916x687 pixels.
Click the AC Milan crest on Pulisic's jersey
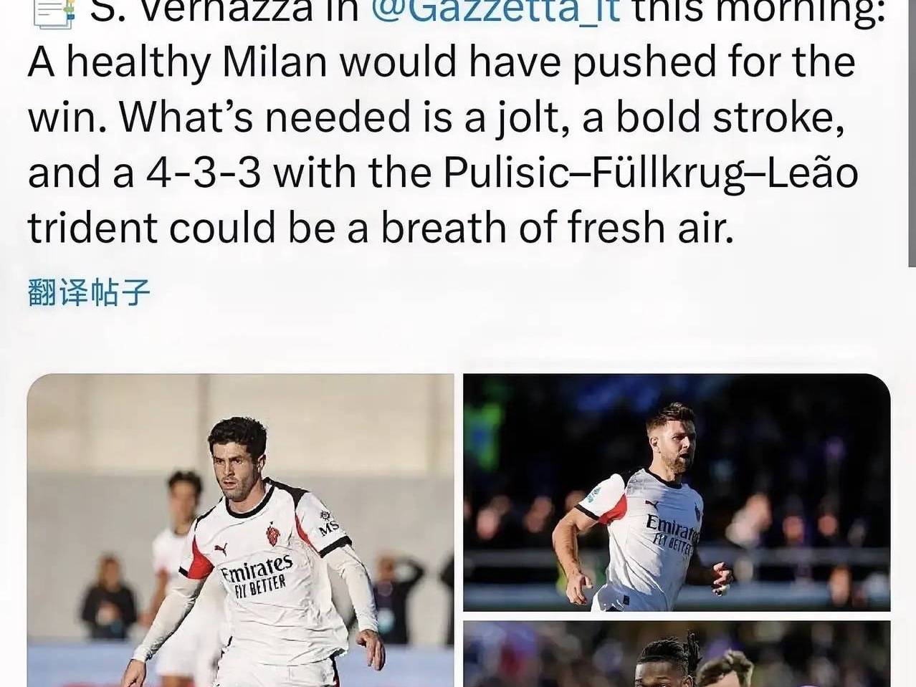click(273, 534)
